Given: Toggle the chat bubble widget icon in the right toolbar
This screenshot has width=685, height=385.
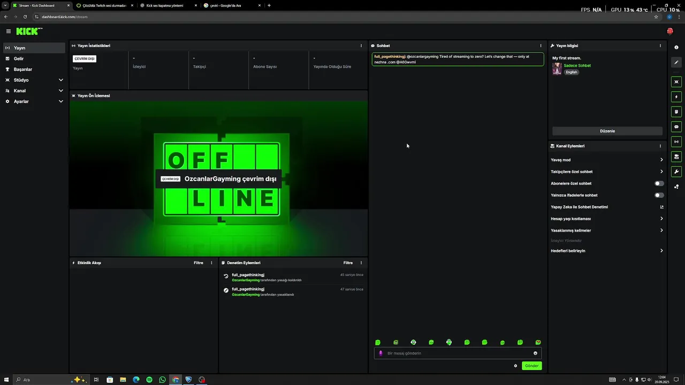Looking at the screenshot, I should [x=676, y=127].
